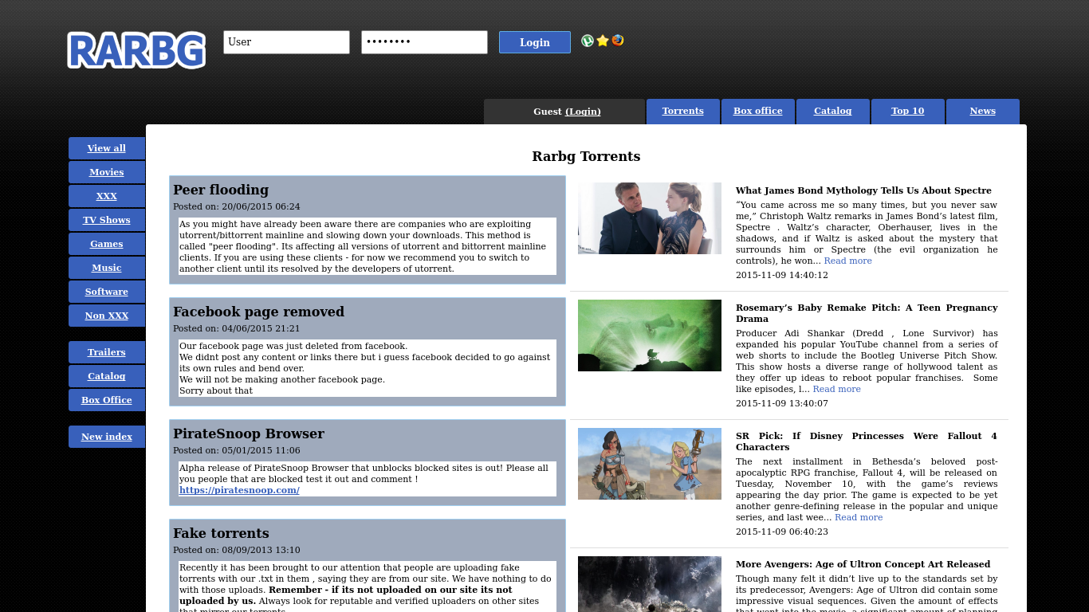This screenshot has height=612, width=1089.
Task: Click the timestamp 2015-11-09 13:40:07
Action: (782, 404)
